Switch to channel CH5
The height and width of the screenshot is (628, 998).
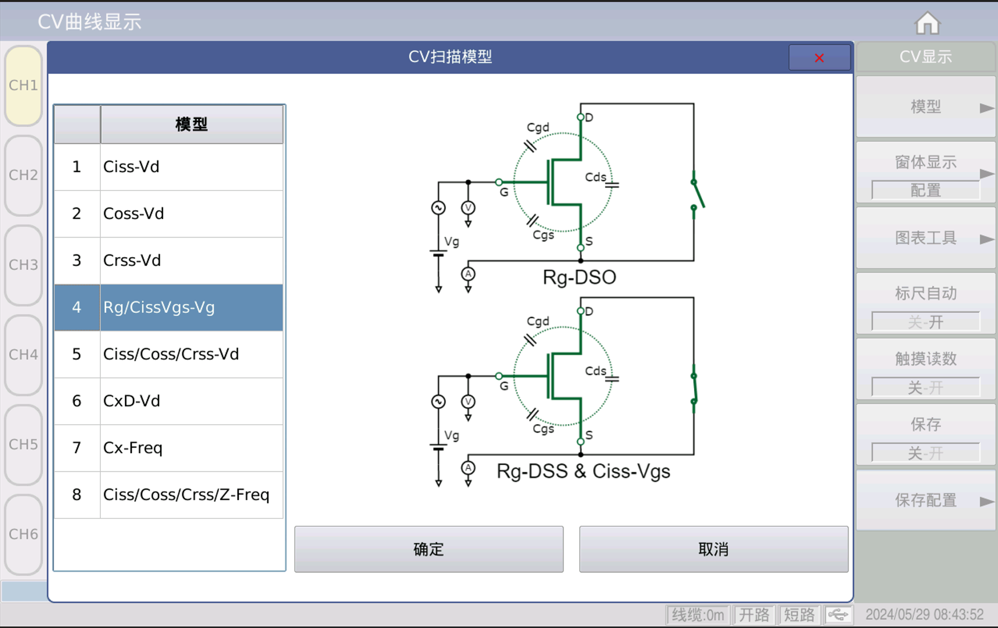pos(23,445)
